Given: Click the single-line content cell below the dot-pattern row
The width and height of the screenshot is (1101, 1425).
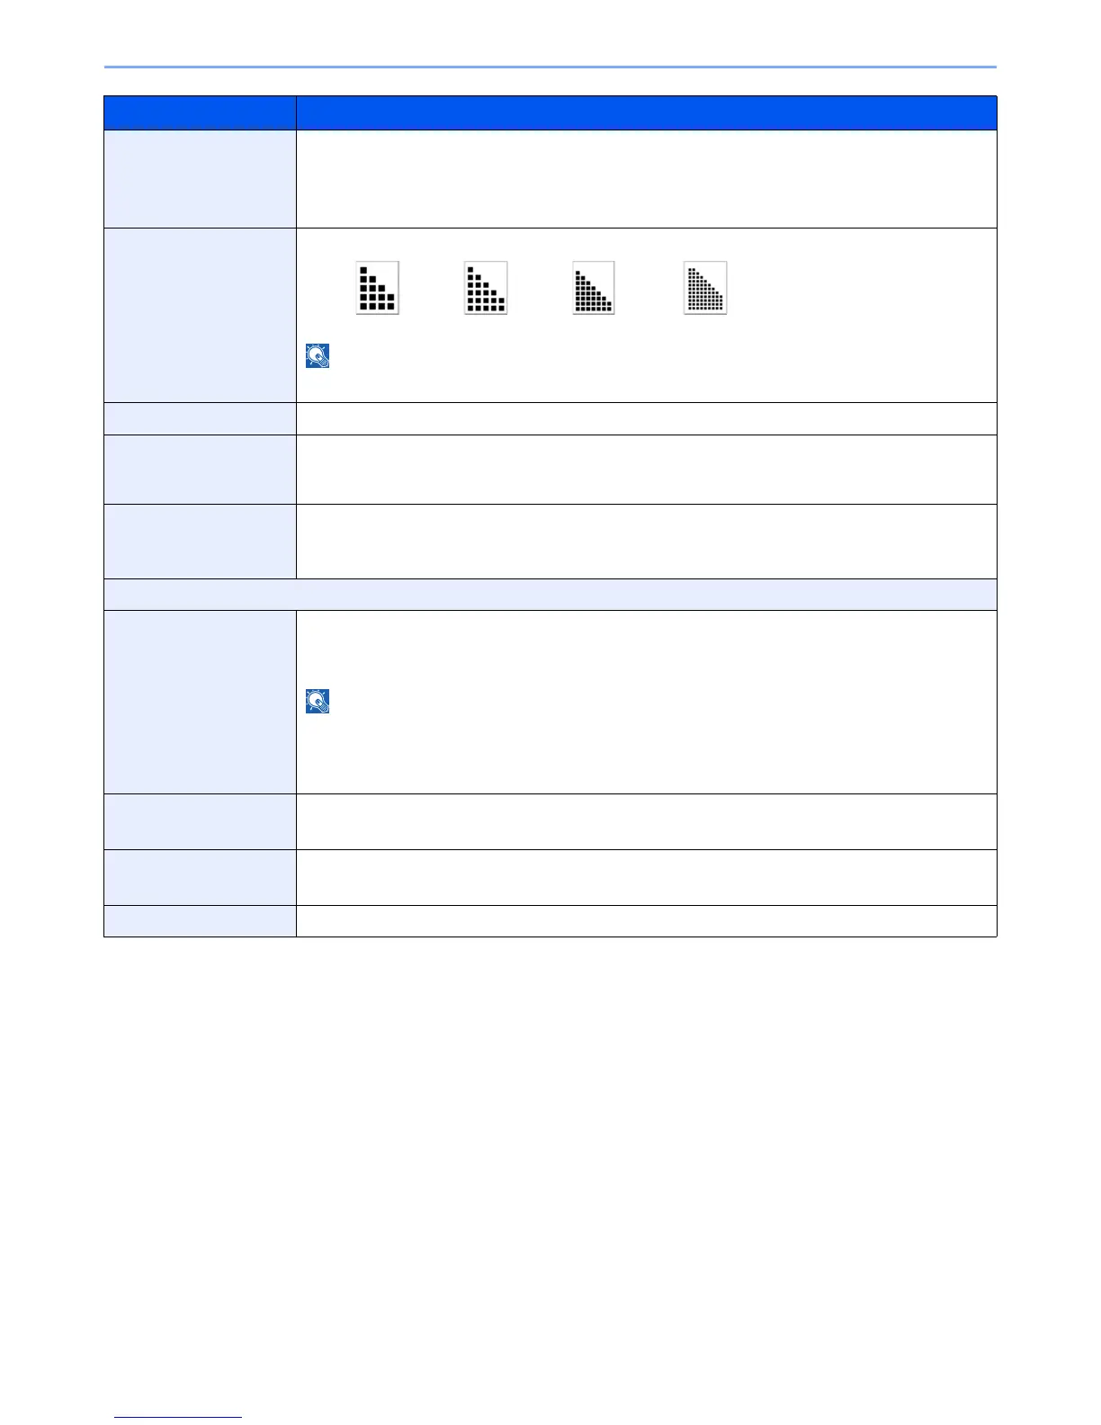Looking at the screenshot, I should 646,418.
